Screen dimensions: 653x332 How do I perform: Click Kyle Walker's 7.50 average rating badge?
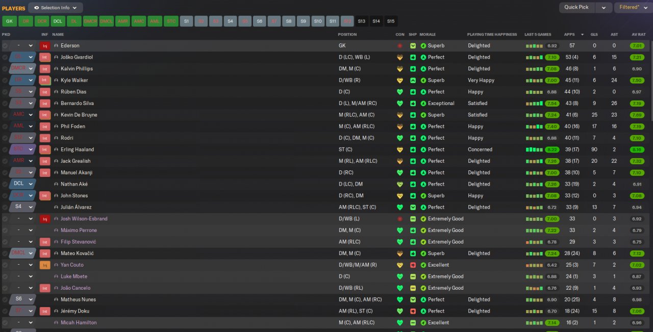[637, 81]
